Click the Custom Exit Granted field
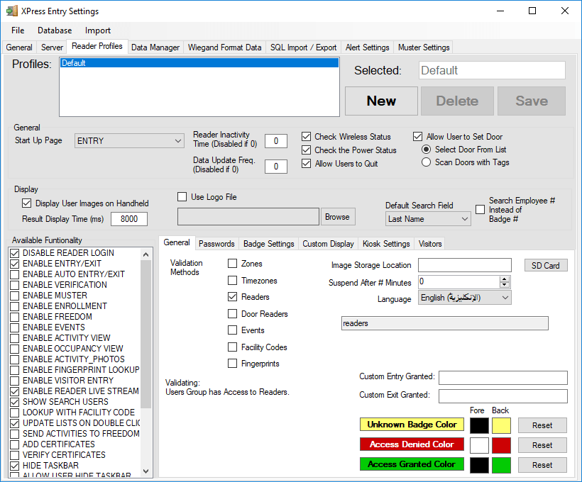582x482 pixels. [x=503, y=396]
